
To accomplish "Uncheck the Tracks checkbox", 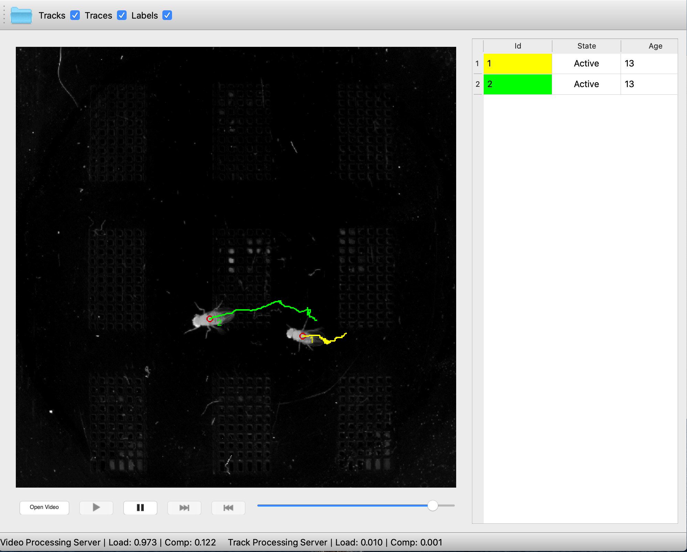I will coord(75,15).
